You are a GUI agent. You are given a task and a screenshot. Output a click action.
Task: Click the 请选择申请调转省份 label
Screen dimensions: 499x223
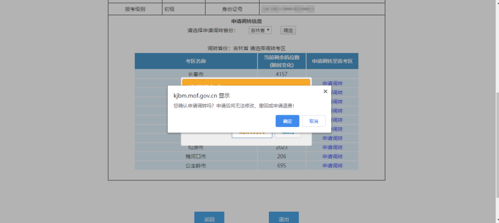(211, 31)
